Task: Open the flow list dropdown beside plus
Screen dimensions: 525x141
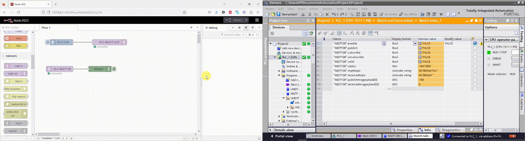Action: tap(197, 27)
